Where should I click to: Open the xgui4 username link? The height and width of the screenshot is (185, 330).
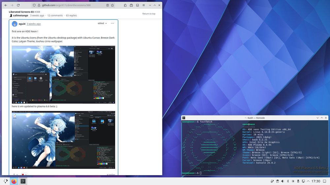22,24
